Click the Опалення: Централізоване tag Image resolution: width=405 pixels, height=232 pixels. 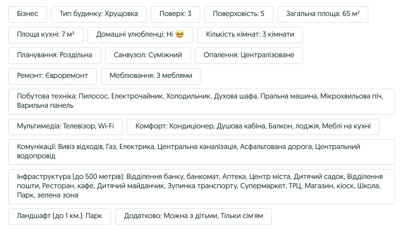pyautogui.click(x=249, y=56)
